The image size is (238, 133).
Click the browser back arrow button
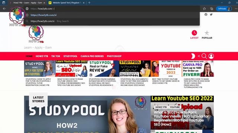4,9
